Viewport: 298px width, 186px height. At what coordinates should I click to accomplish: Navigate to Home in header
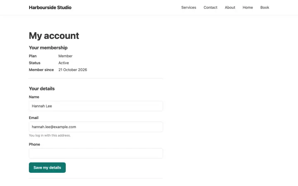tap(248, 7)
